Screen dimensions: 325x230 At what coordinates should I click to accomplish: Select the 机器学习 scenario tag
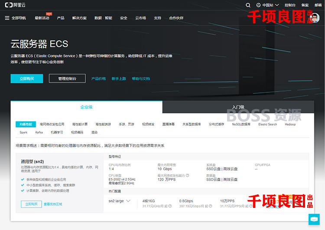pyautogui.click(x=57, y=133)
